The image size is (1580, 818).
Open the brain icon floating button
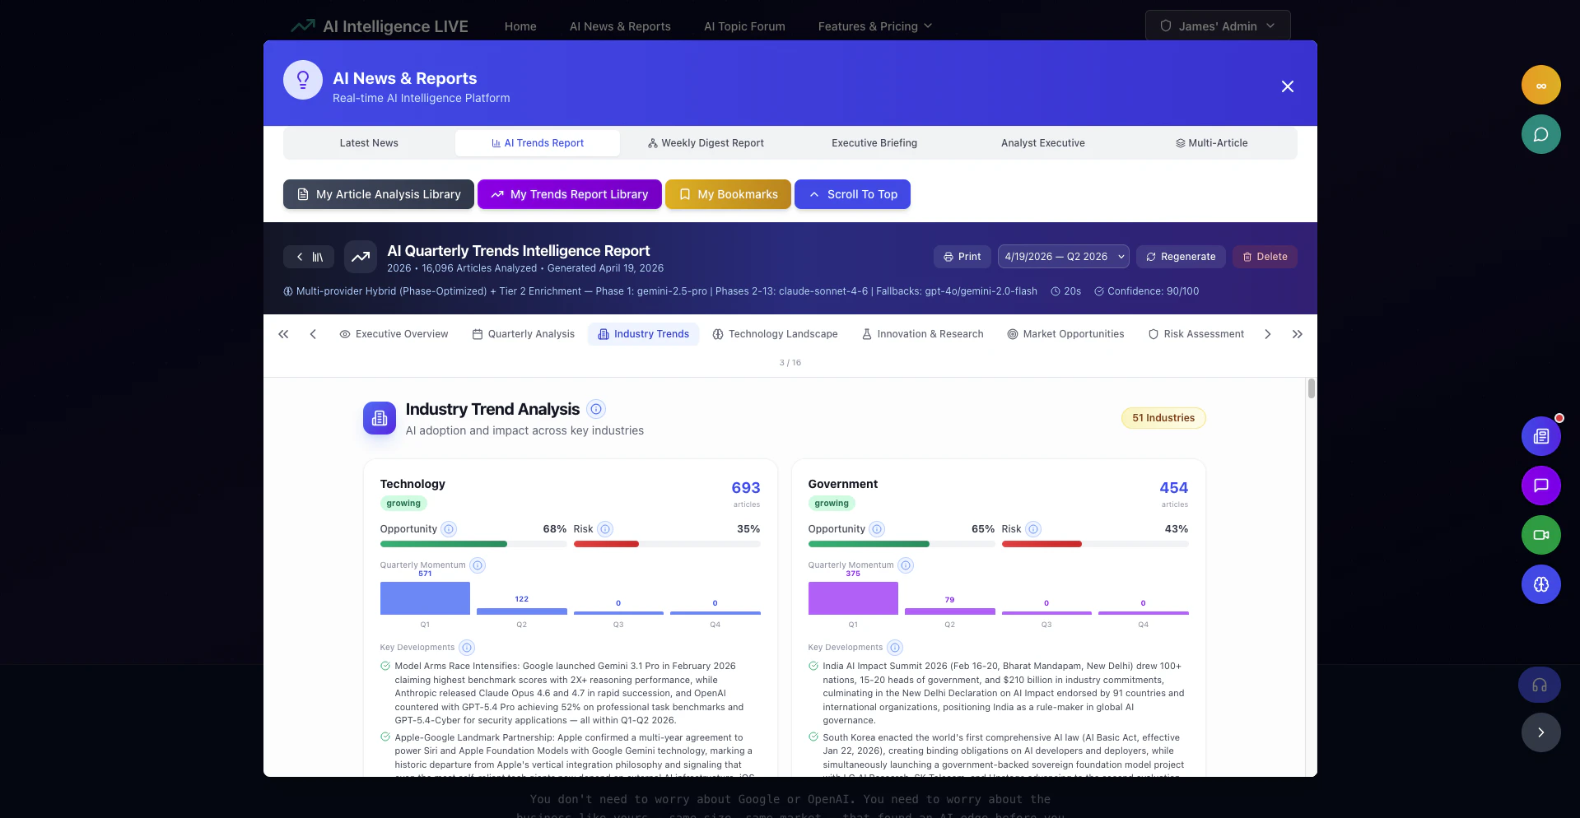click(x=1540, y=584)
